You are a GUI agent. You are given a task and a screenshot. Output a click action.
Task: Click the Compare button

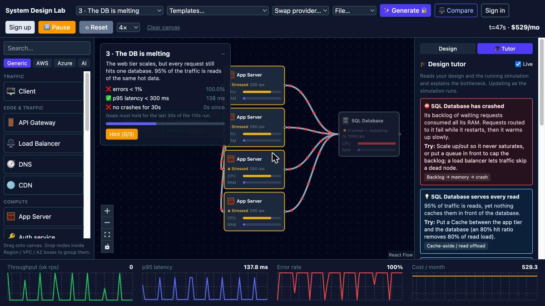(456, 10)
